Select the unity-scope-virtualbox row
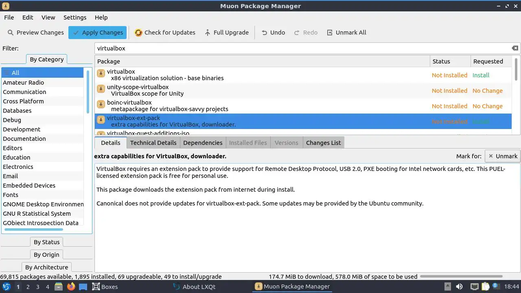The height and width of the screenshot is (293, 521). [x=303, y=90]
